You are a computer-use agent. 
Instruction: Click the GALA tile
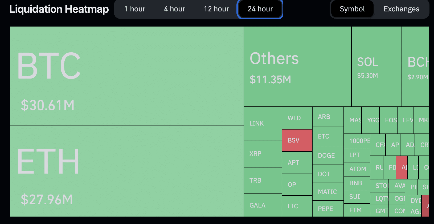pyautogui.click(x=263, y=205)
